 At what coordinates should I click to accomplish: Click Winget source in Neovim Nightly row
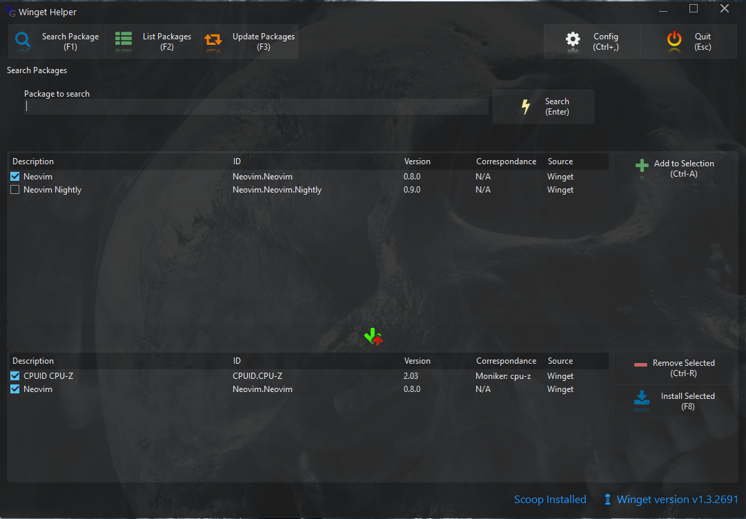[560, 190]
